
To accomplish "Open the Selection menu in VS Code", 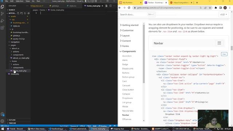I will pyautogui.click(x=19, y=1).
